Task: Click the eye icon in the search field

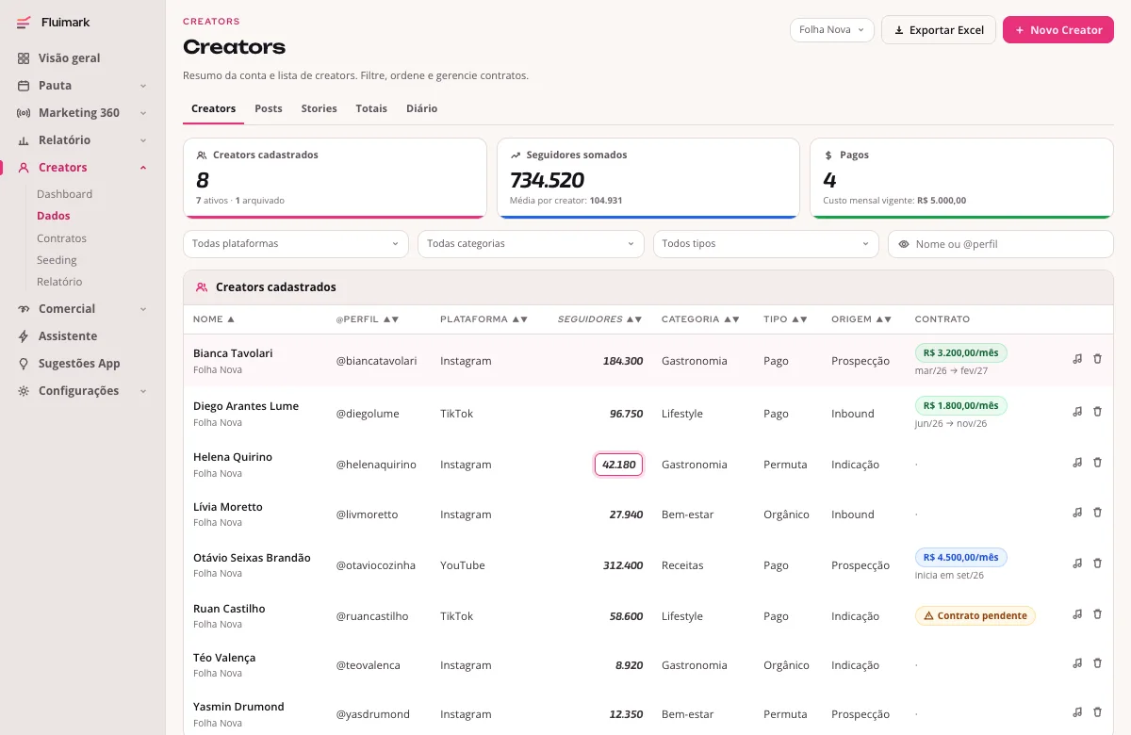Action: [904, 244]
